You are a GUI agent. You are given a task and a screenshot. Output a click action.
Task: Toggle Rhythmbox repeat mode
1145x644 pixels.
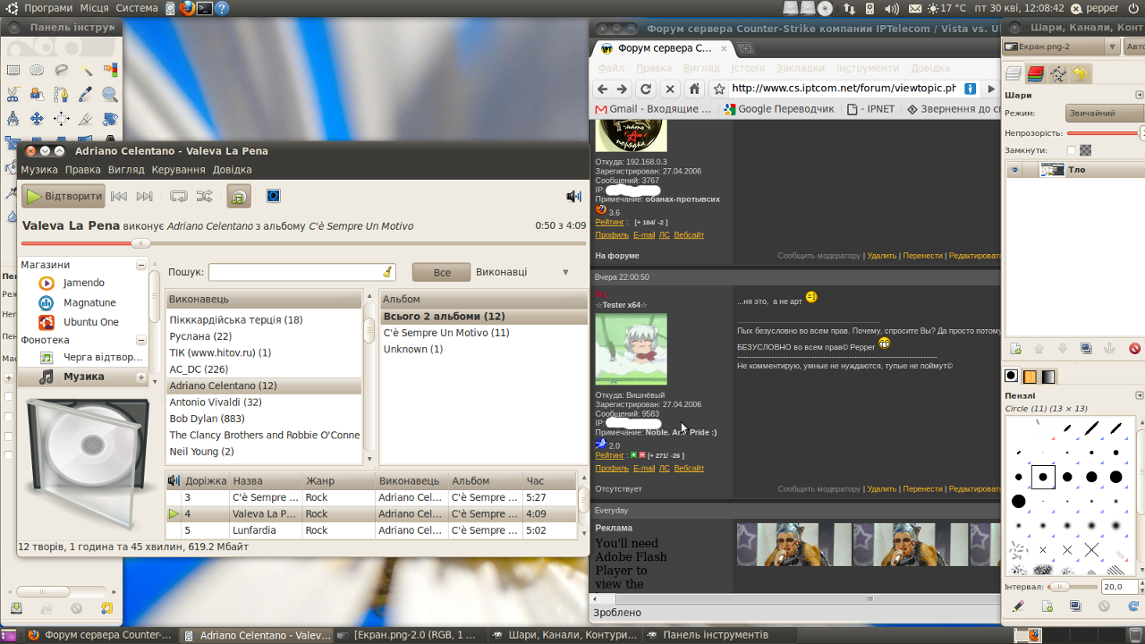[x=179, y=196]
